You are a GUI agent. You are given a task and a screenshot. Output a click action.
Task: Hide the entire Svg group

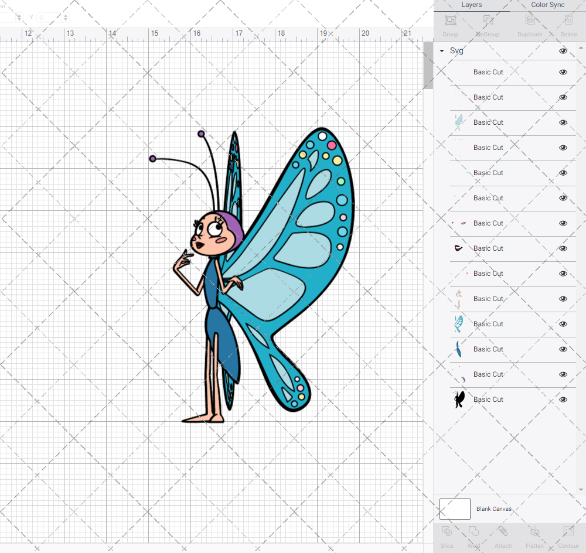pos(563,51)
